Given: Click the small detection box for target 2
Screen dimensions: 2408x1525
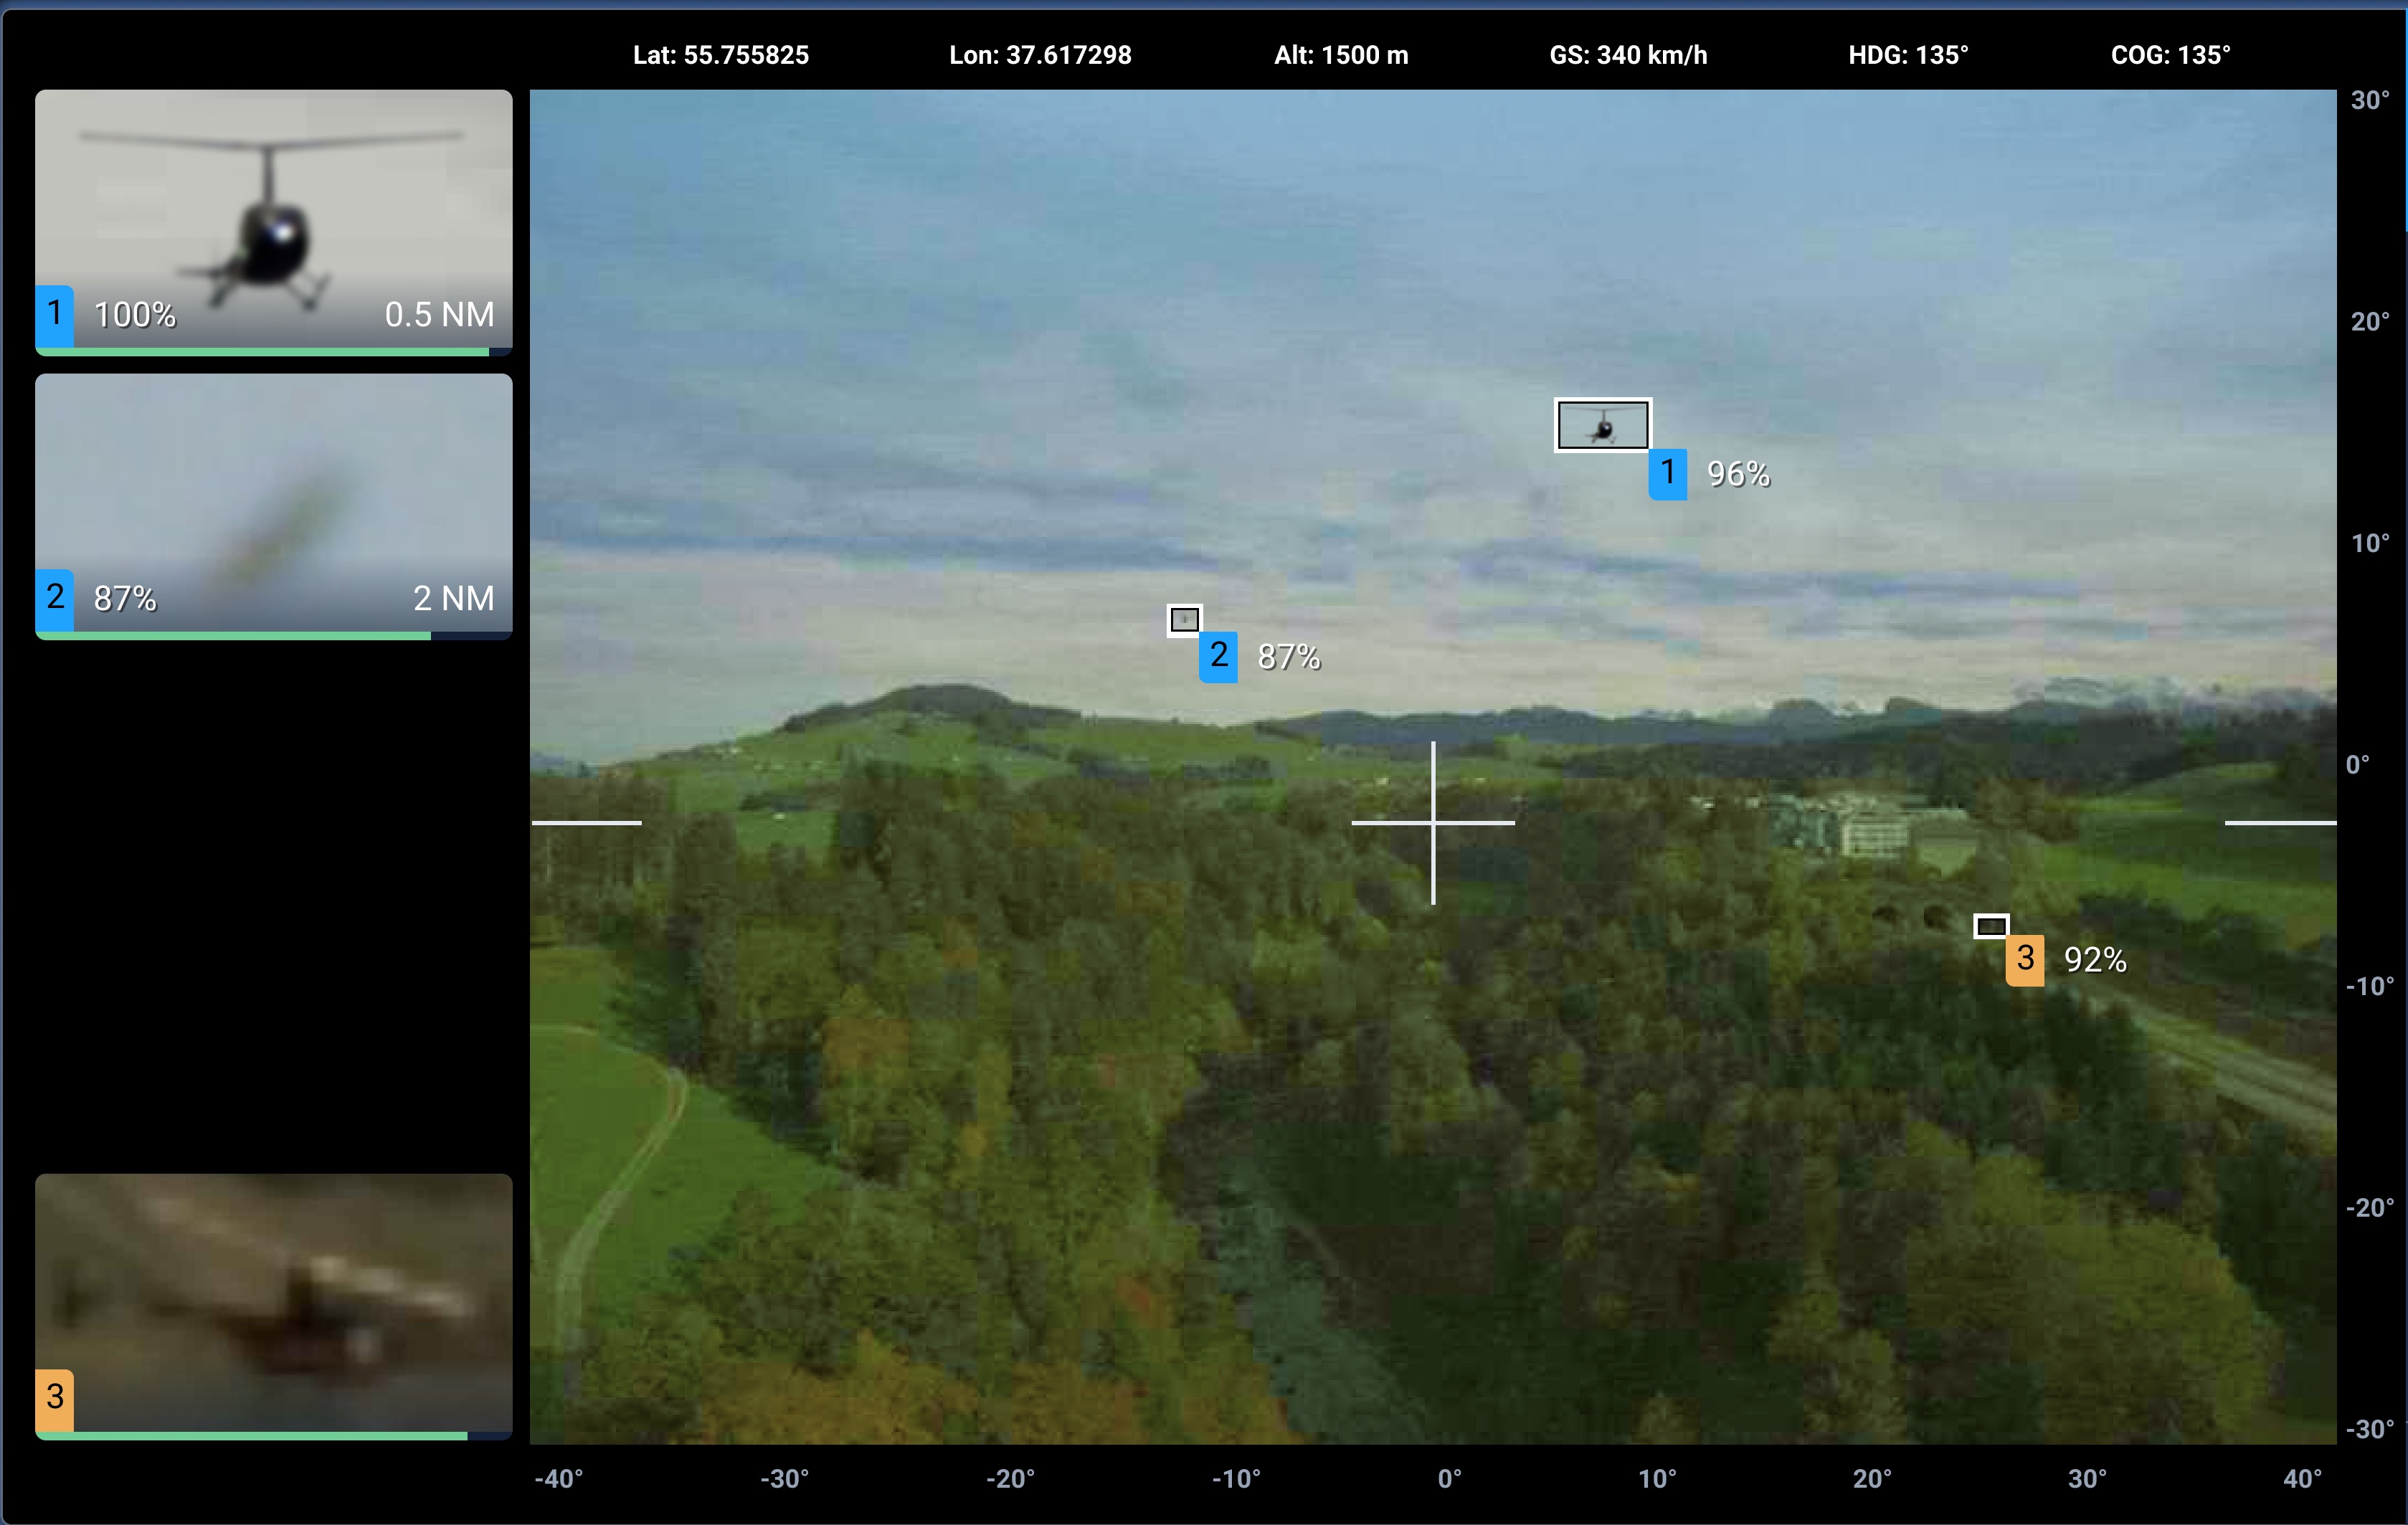Looking at the screenshot, I should [x=1184, y=620].
